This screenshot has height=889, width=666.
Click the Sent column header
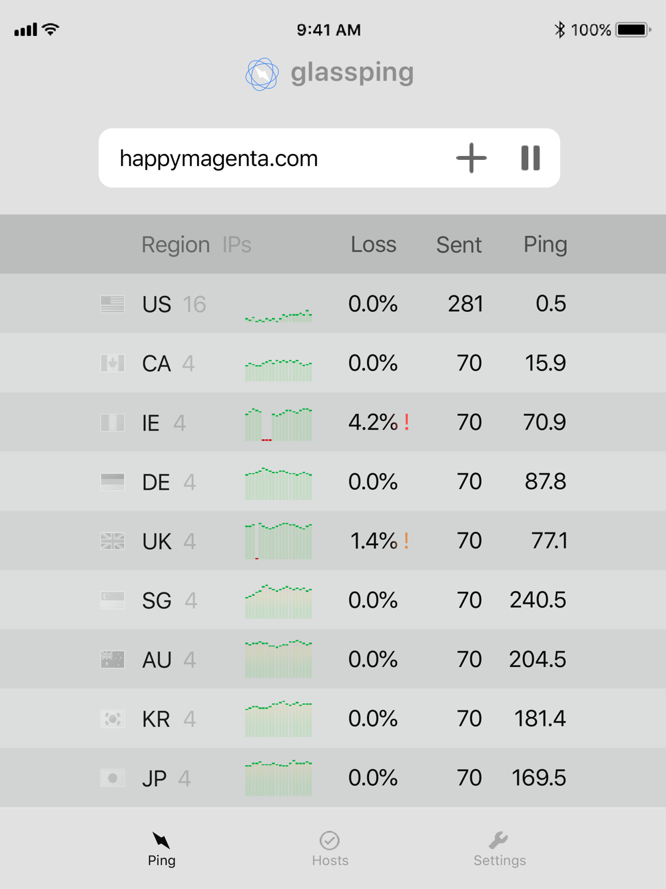pyautogui.click(x=459, y=245)
